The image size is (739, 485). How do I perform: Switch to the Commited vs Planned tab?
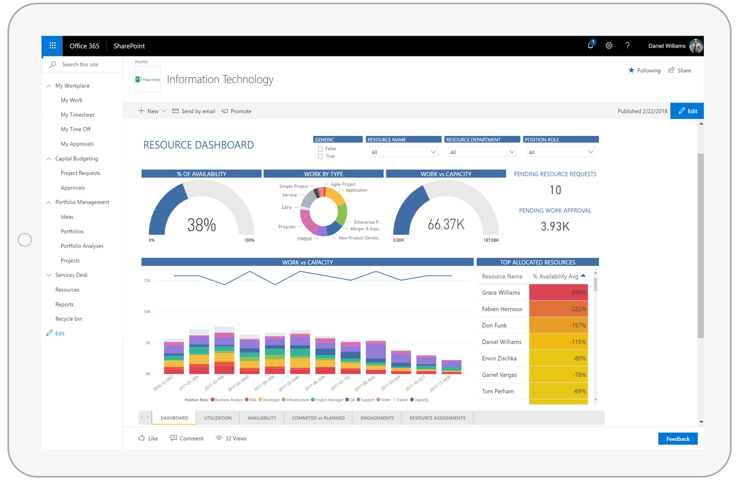[x=318, y=418]
